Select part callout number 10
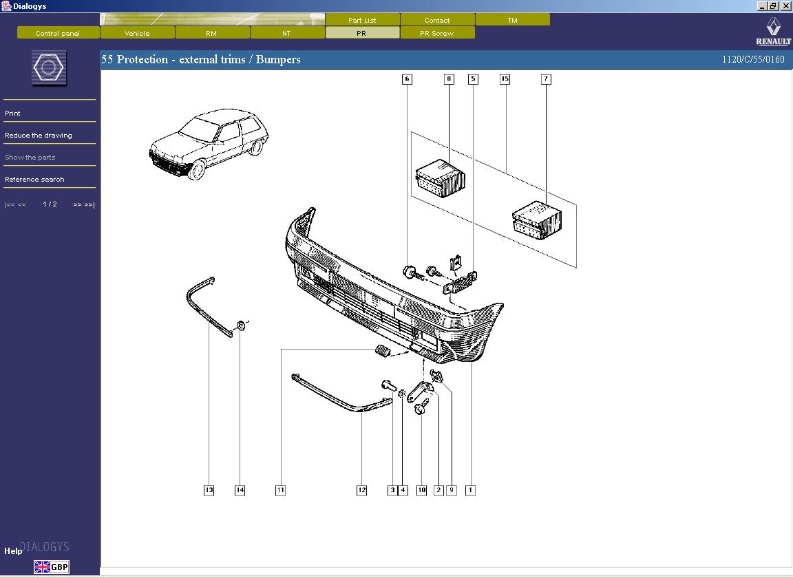The width and height of the screenshot is (793, 578). tap(422, 490)
